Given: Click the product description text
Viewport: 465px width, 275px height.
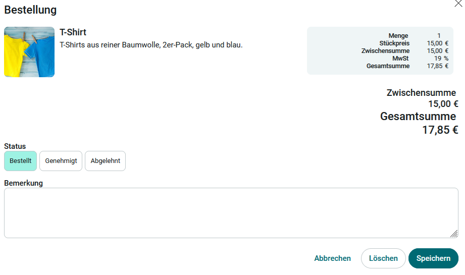Looking at the screenshot, I should 151,45.
